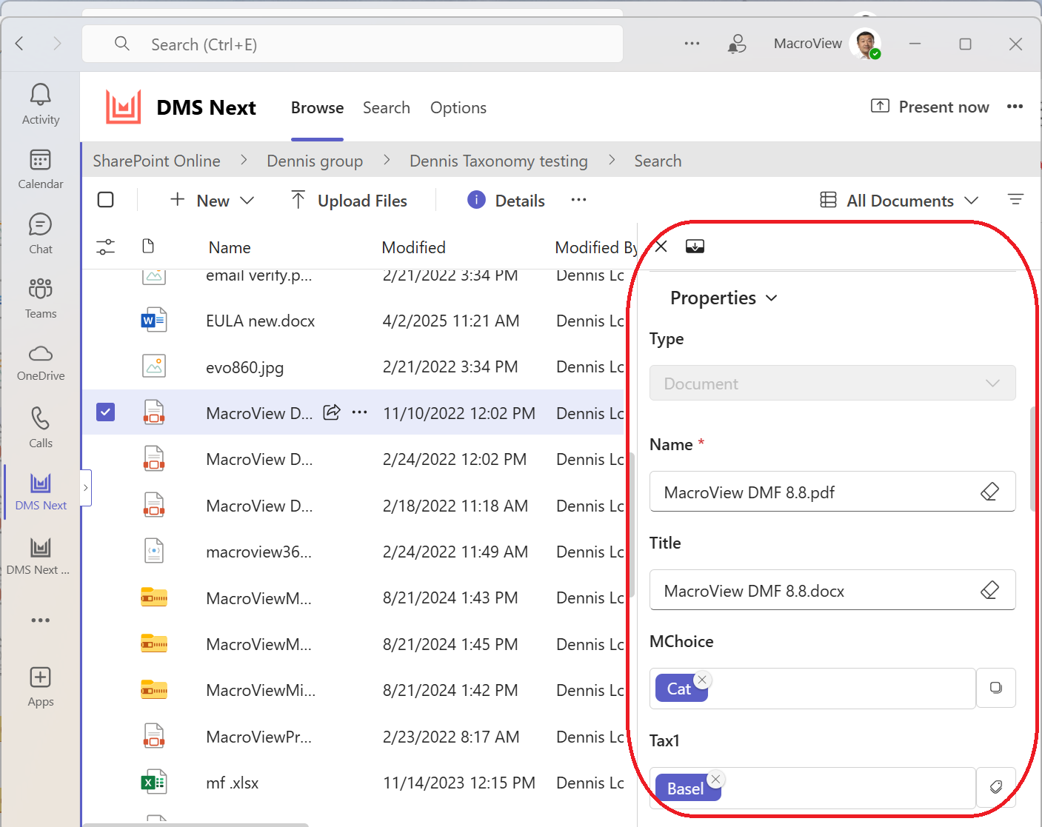This screenshot has height=827, width=1042.
Task: Open Apps store in sidebar
Action: tap(41, 686)
